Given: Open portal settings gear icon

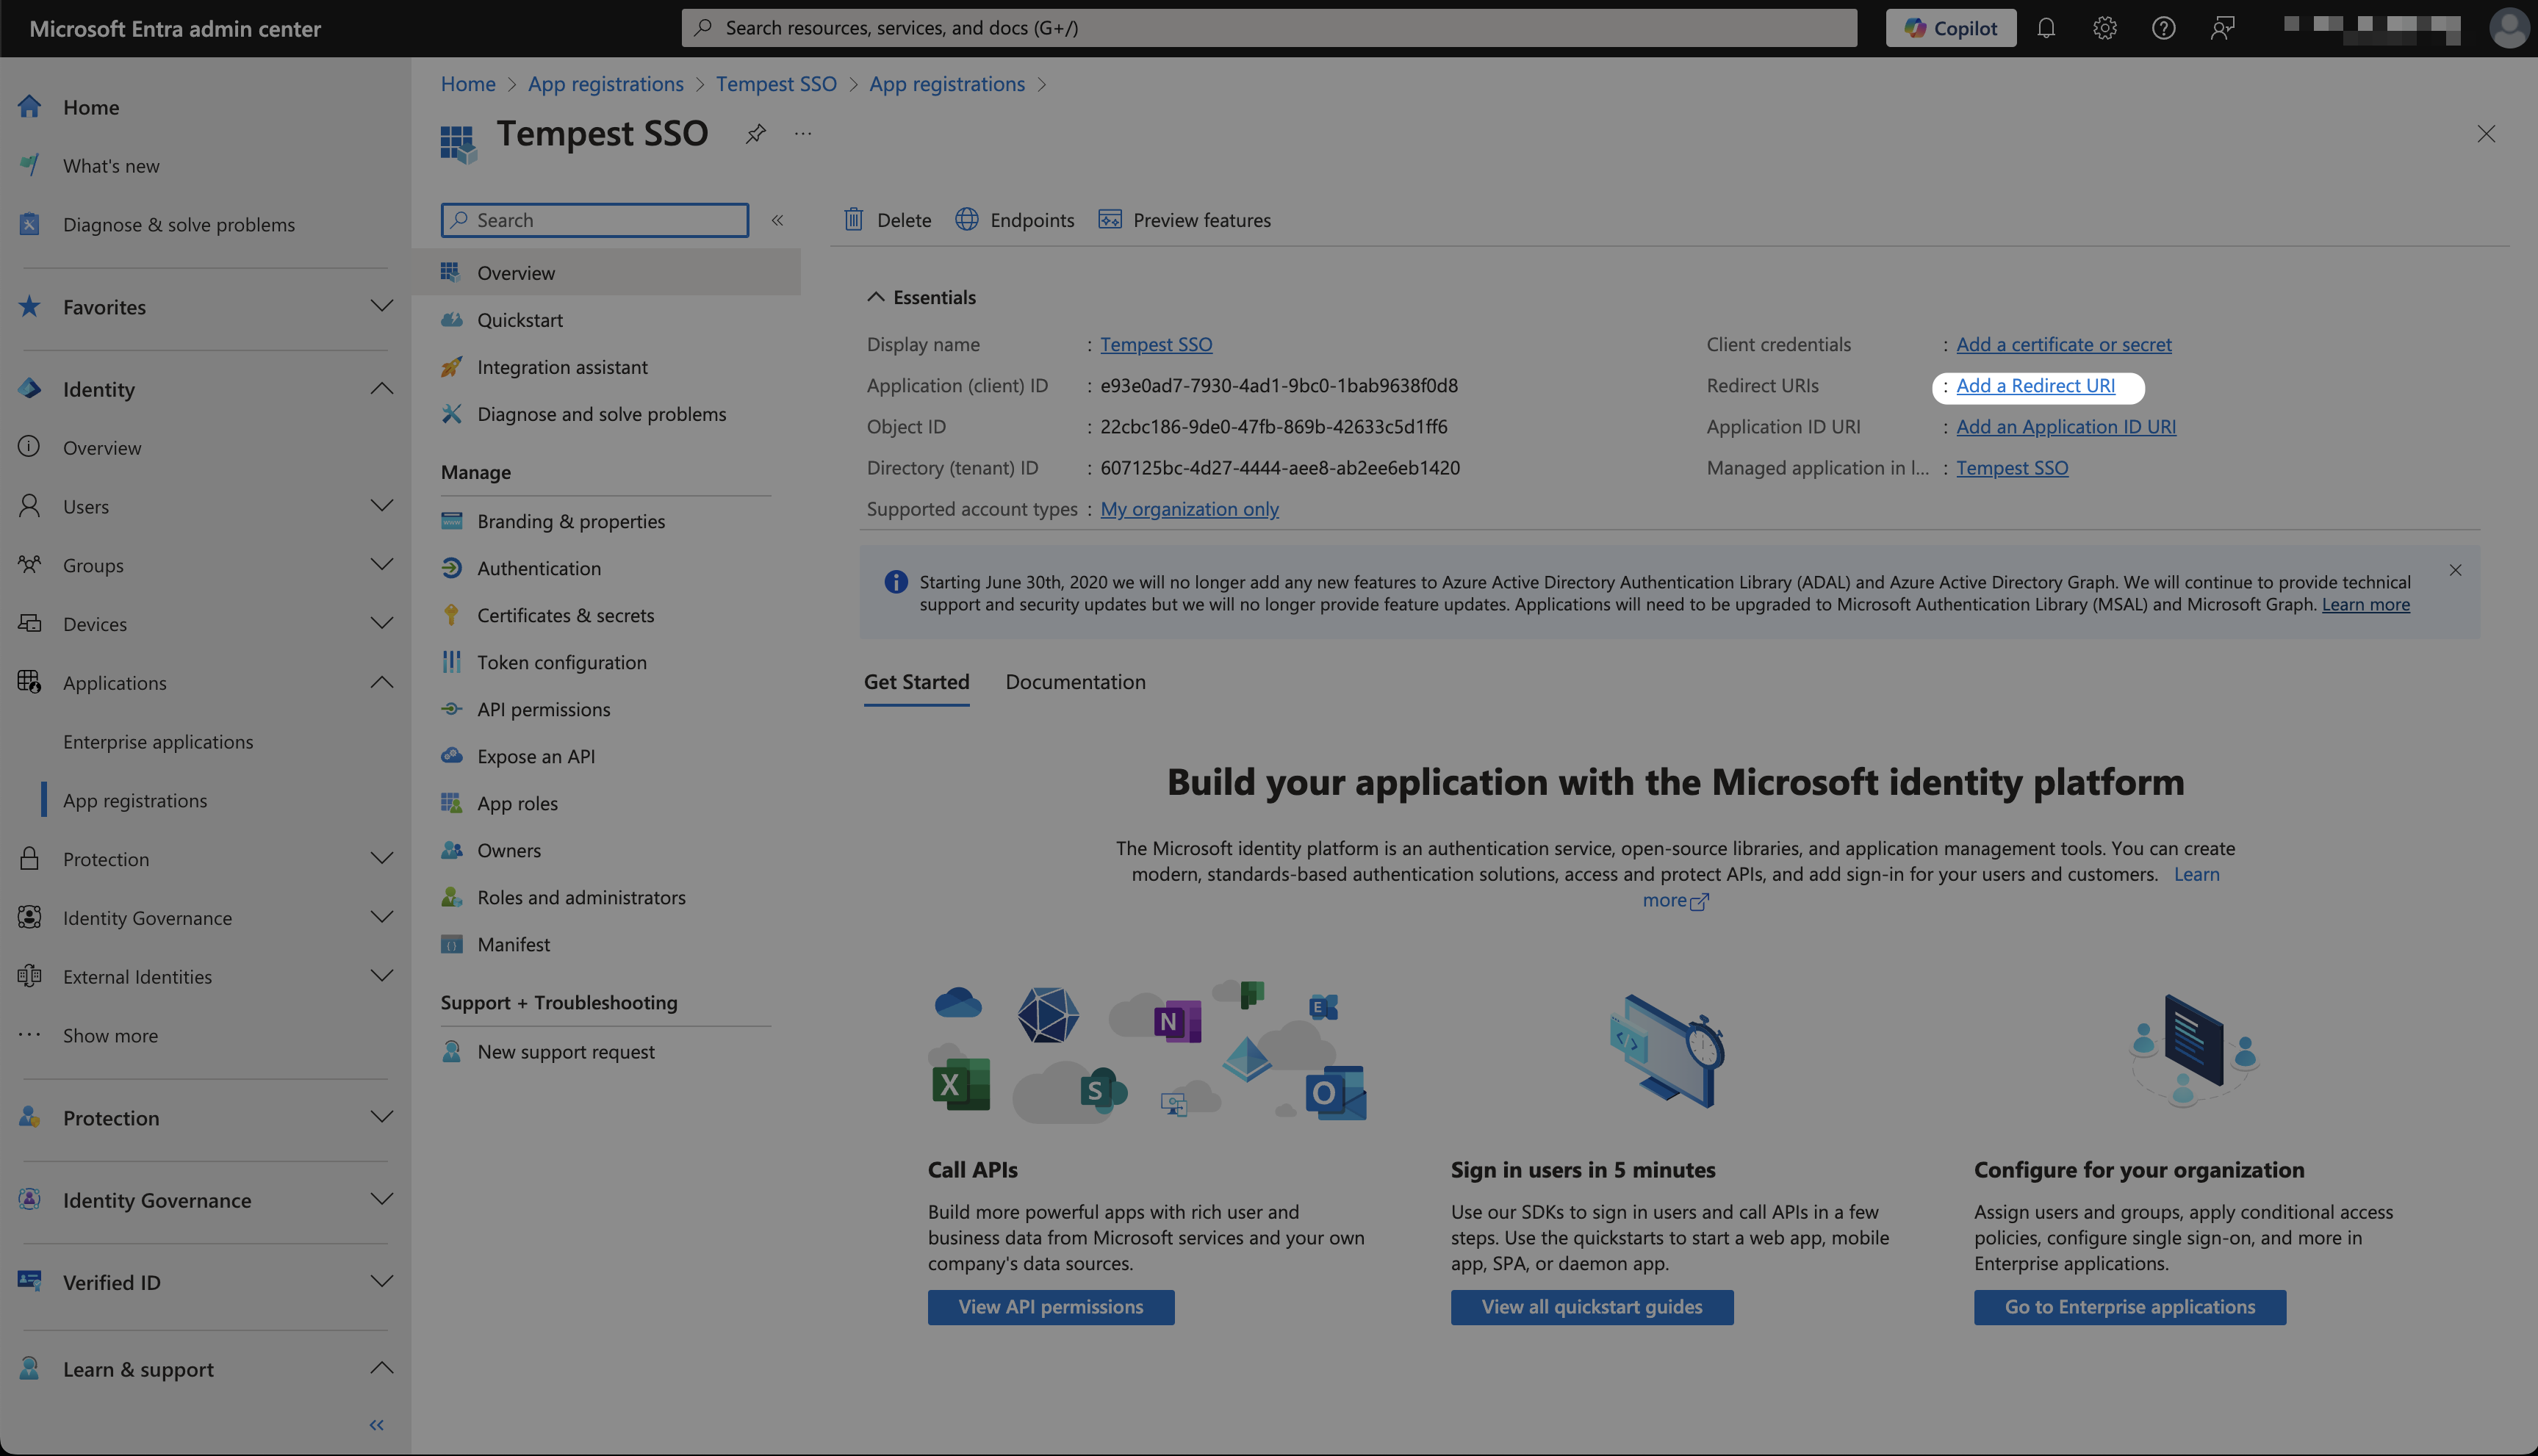Looking at the screenshot, I should (x=2104, y=28).
